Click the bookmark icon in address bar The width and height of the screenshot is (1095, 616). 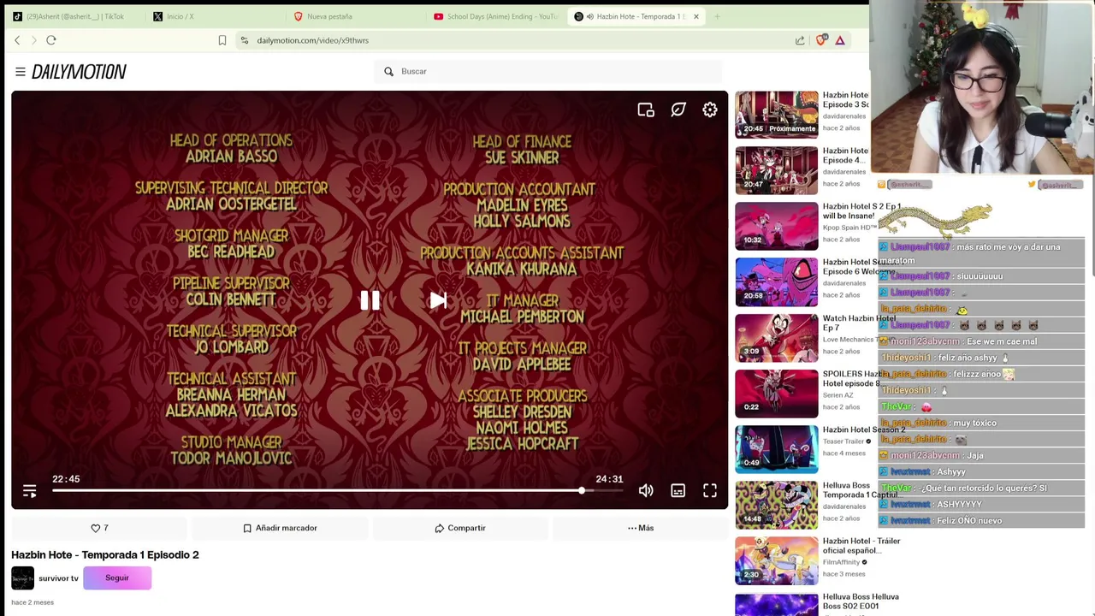(222, 40)
